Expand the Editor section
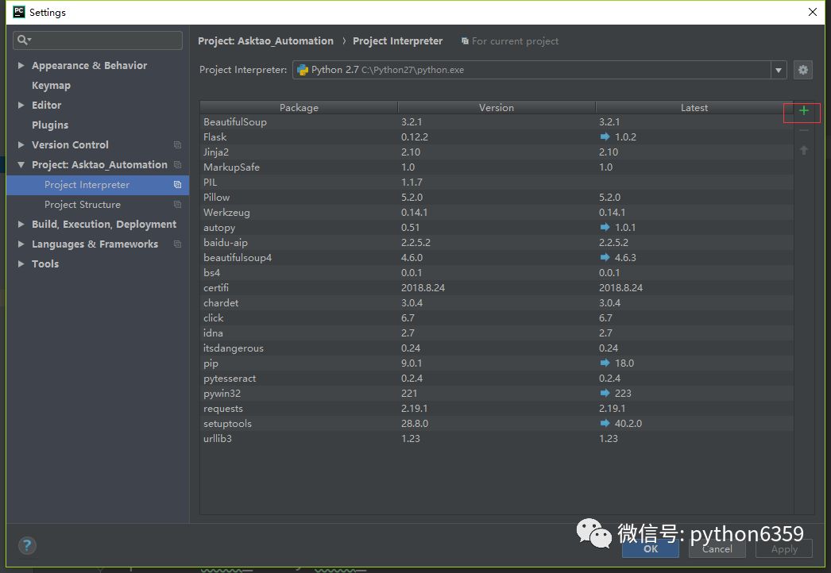The height and width of the screenshot is (573, 831). [x=21, y=105]
